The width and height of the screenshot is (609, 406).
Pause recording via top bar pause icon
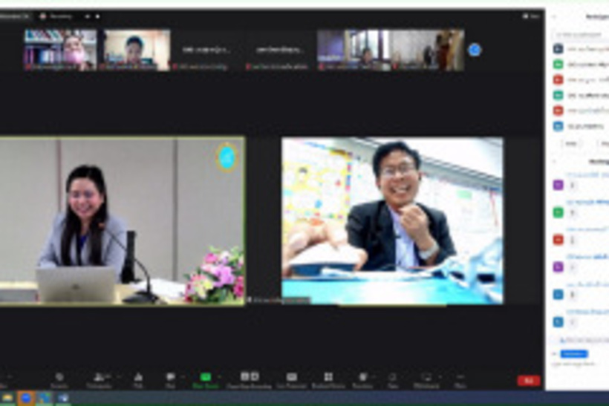pyautogui.click(x=88, y=16)
